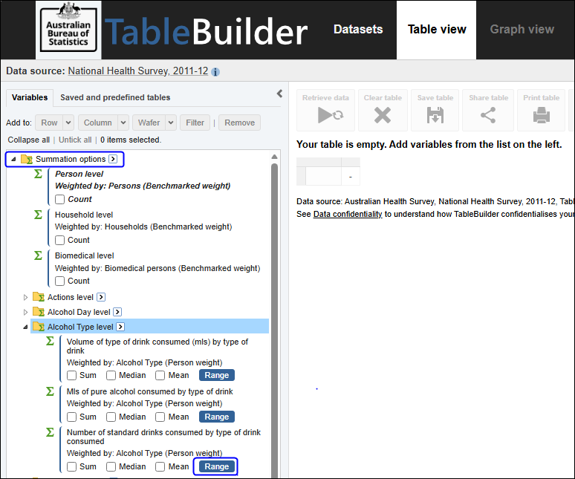Click sigma icon beside Volume of type of drink
Viewport: 575px width, 479px height.
point(50,341)
